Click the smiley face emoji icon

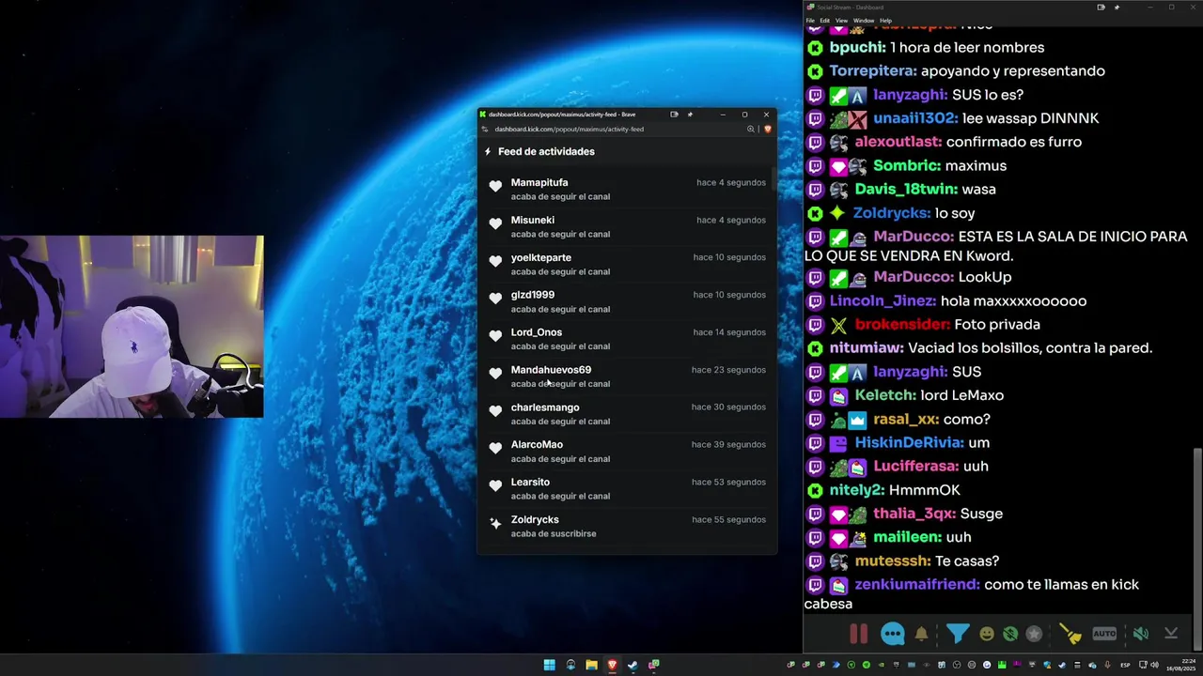[987, 634]
